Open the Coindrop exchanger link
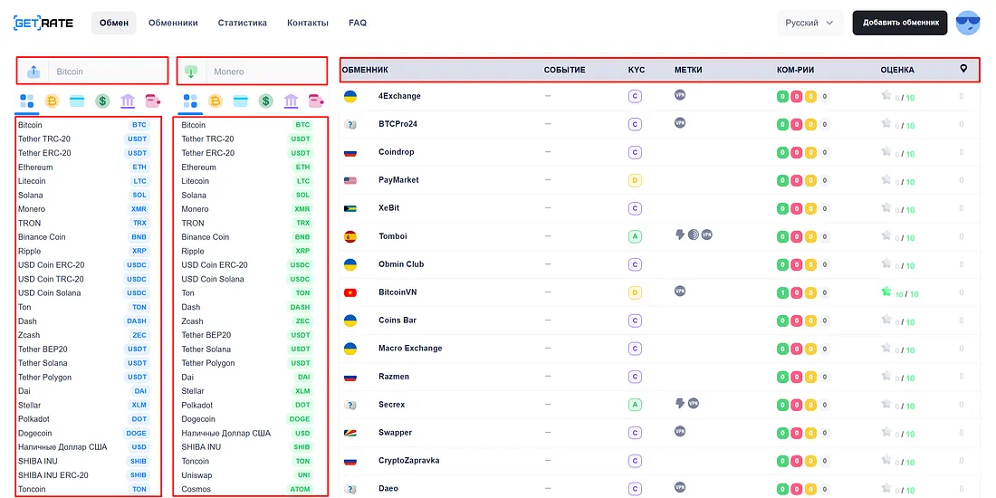This screenshot has width=996, height=498. [x=397, y=152]
